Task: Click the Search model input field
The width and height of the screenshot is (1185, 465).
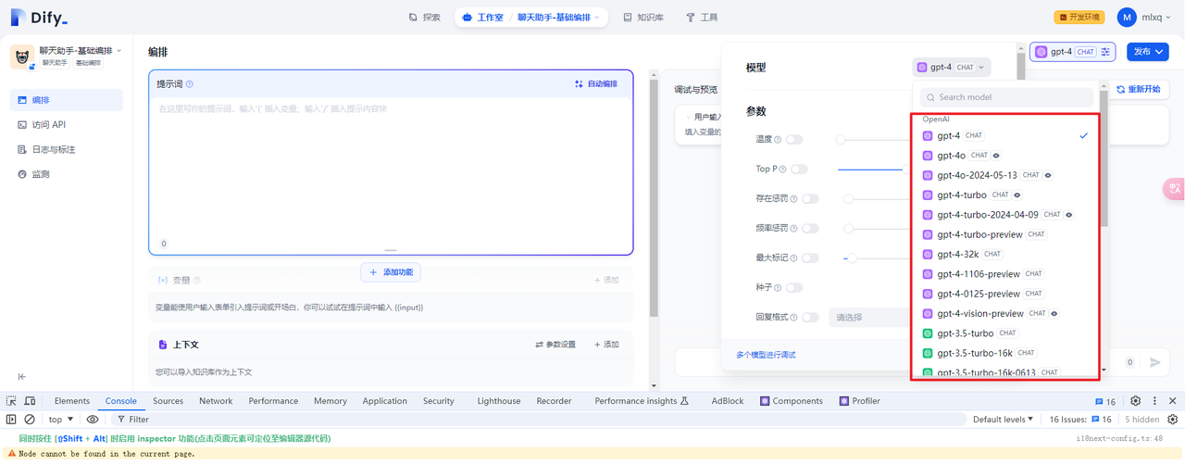Action: [1008, 97]
